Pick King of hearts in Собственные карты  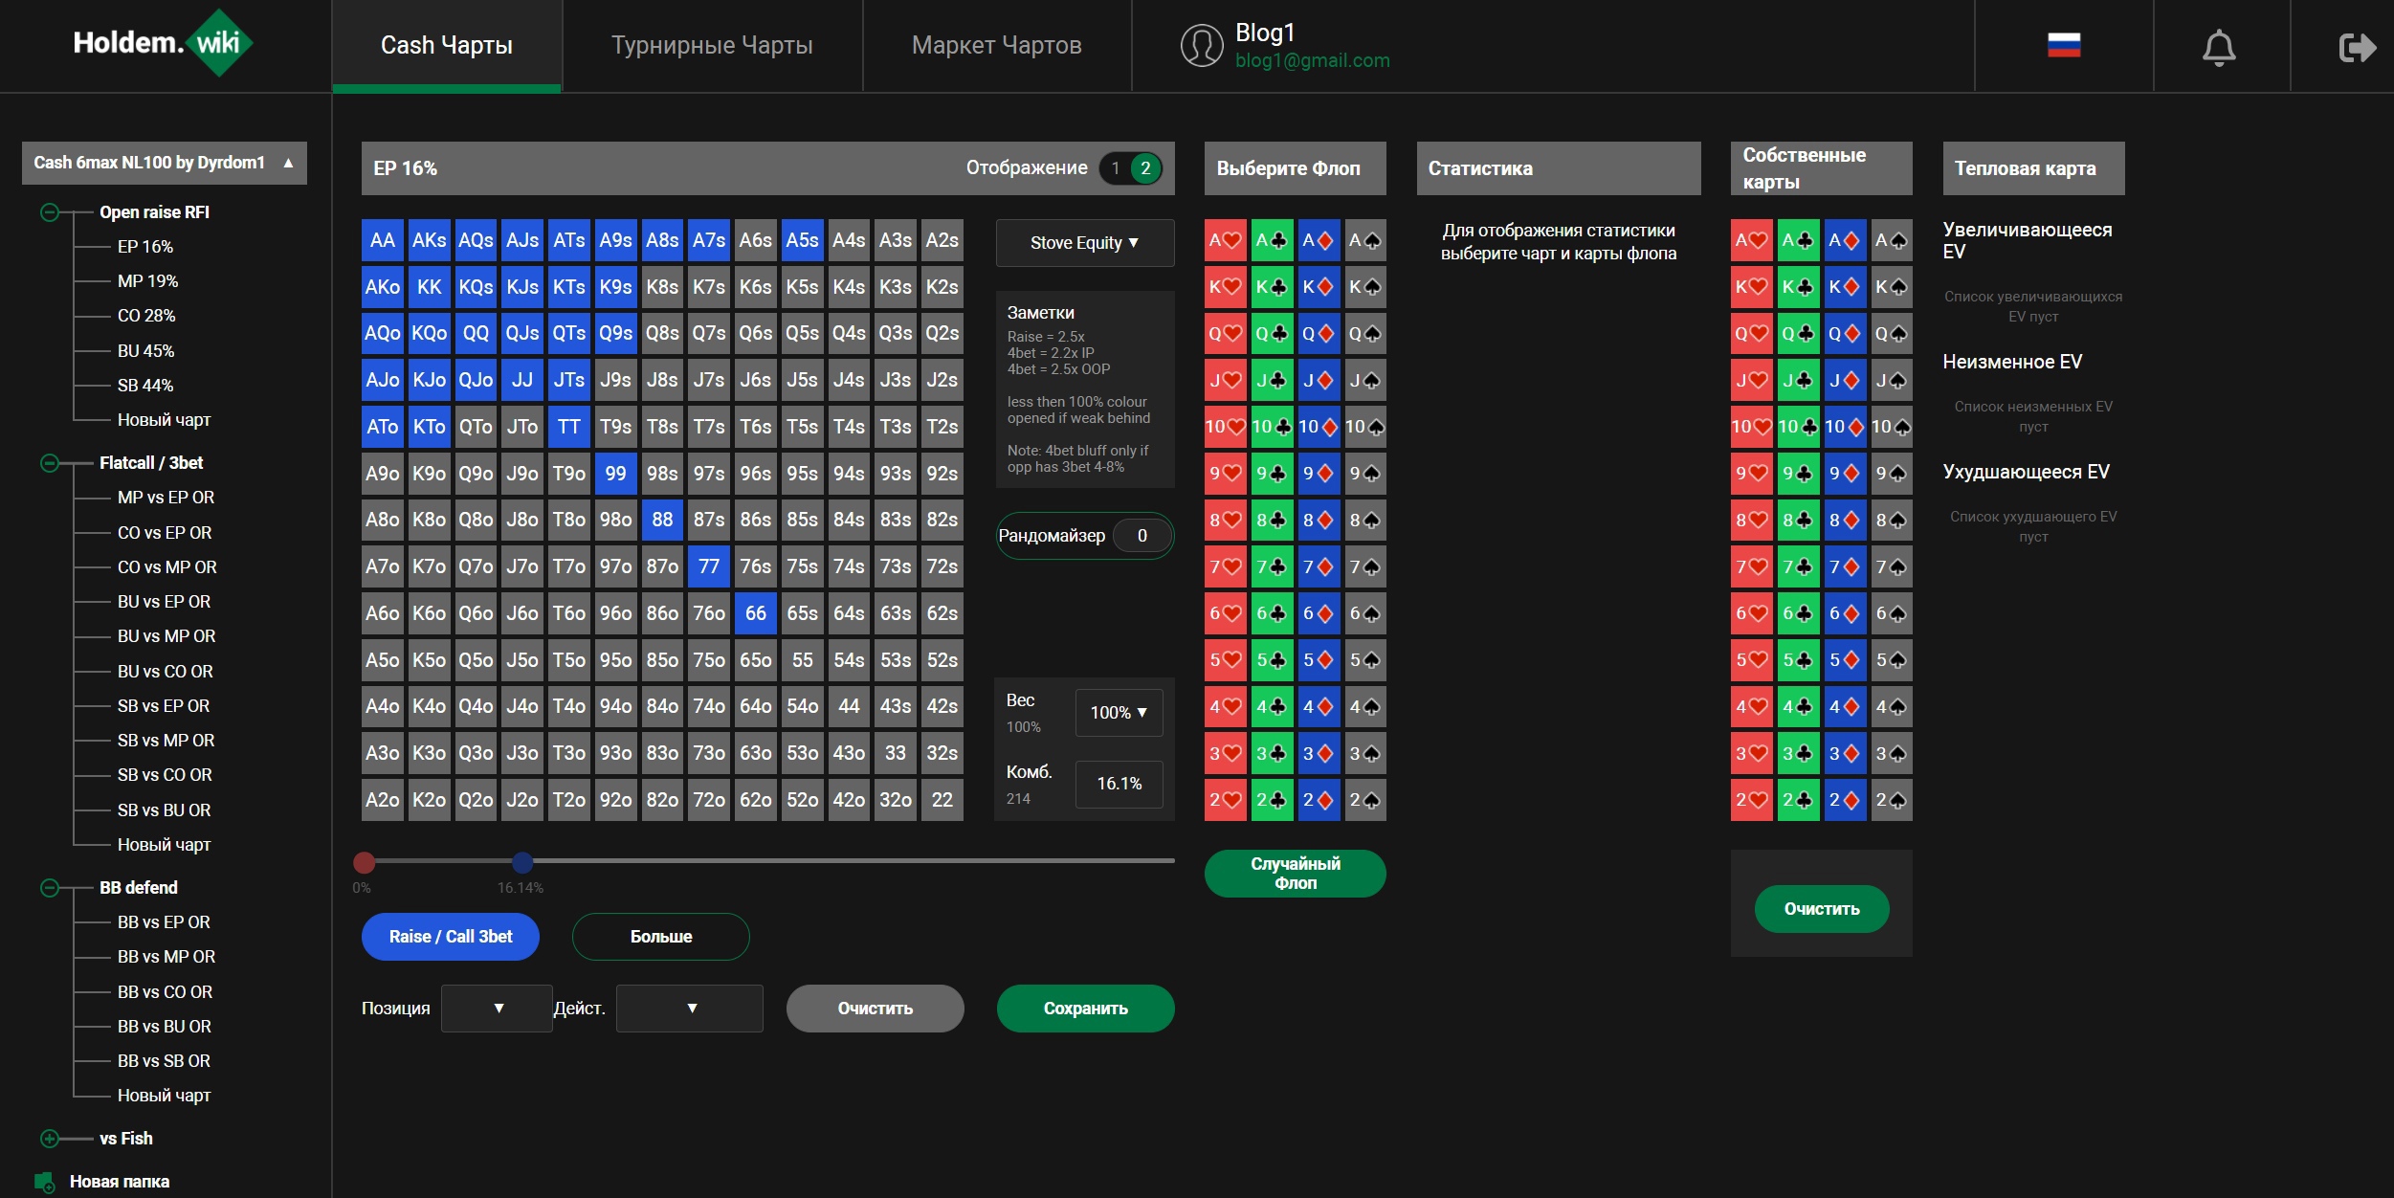1751,287
